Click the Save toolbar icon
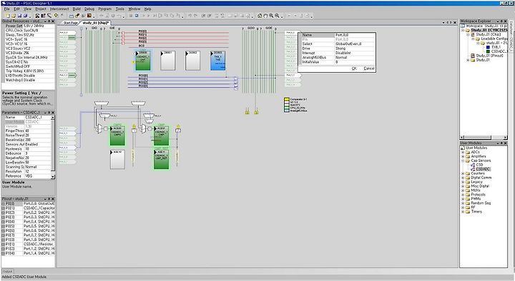Viewport: 515px width, 281px height. coord(19,16)
